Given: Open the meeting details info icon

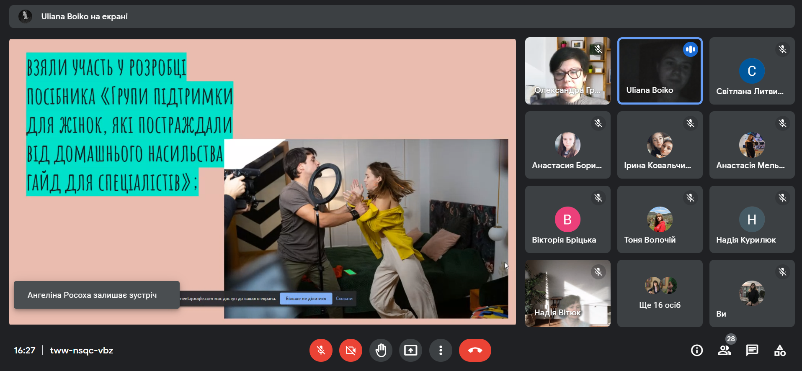Looking at the screenshot, I should tap(697, 350).
